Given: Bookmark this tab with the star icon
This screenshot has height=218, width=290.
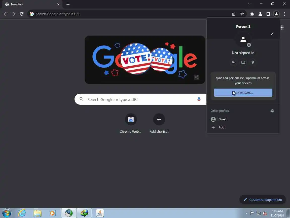Looking at the screenshot, I should pos(242,14).
